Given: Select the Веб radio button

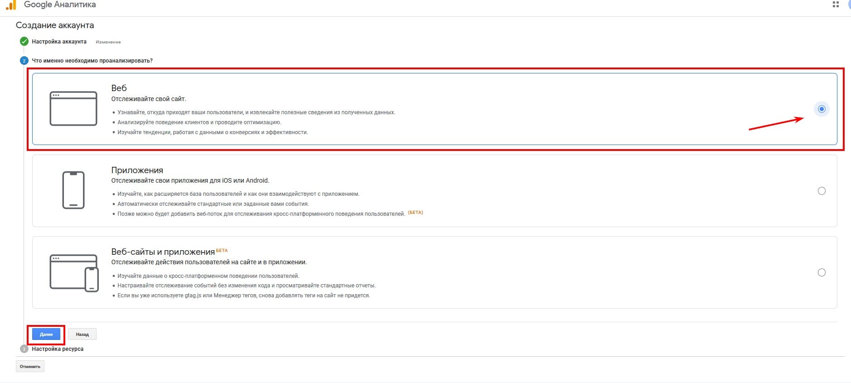Looking at the screenshot, I should (821, 109).
